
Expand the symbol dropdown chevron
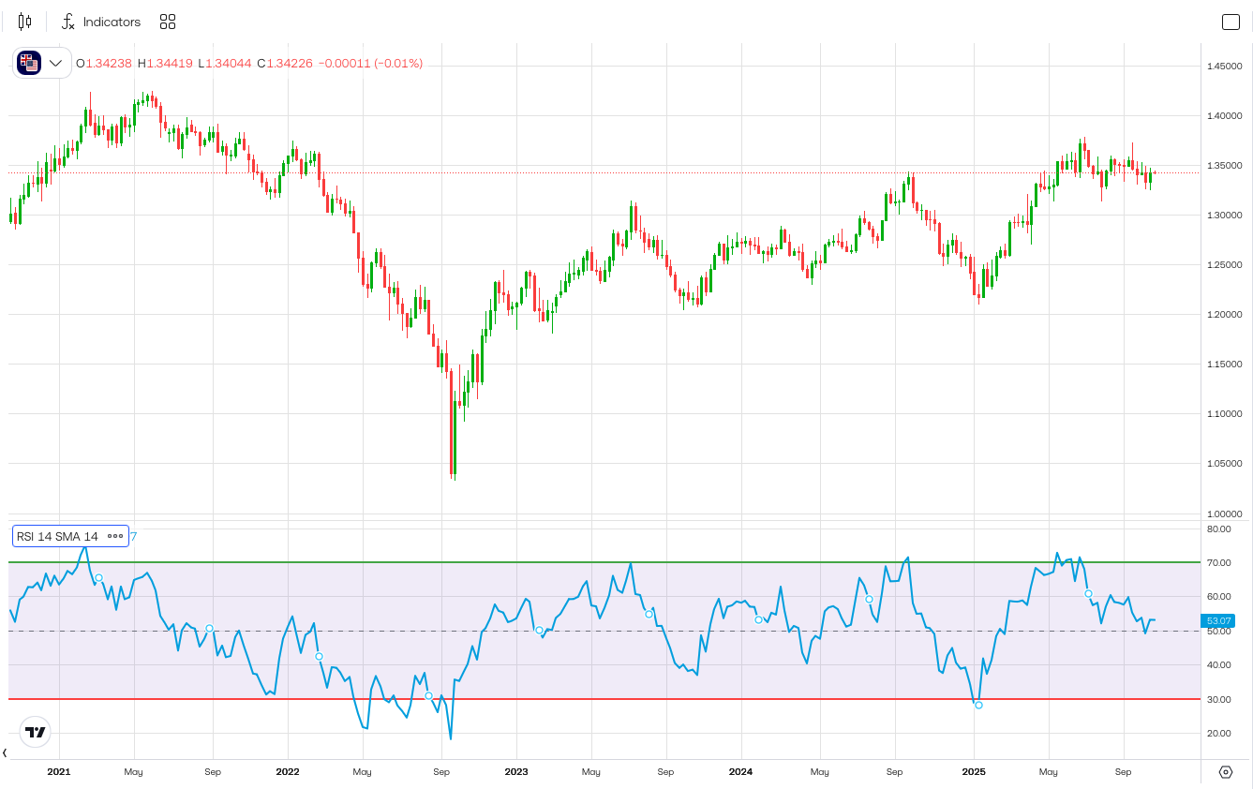point(56,63)
